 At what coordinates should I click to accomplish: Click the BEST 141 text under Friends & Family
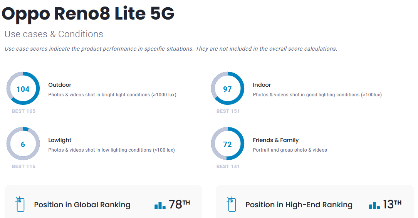pyautogui.click(x=228, y=167)
